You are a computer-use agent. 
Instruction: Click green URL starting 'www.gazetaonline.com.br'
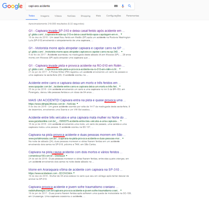pyautogui.click(x=74, y=121)
